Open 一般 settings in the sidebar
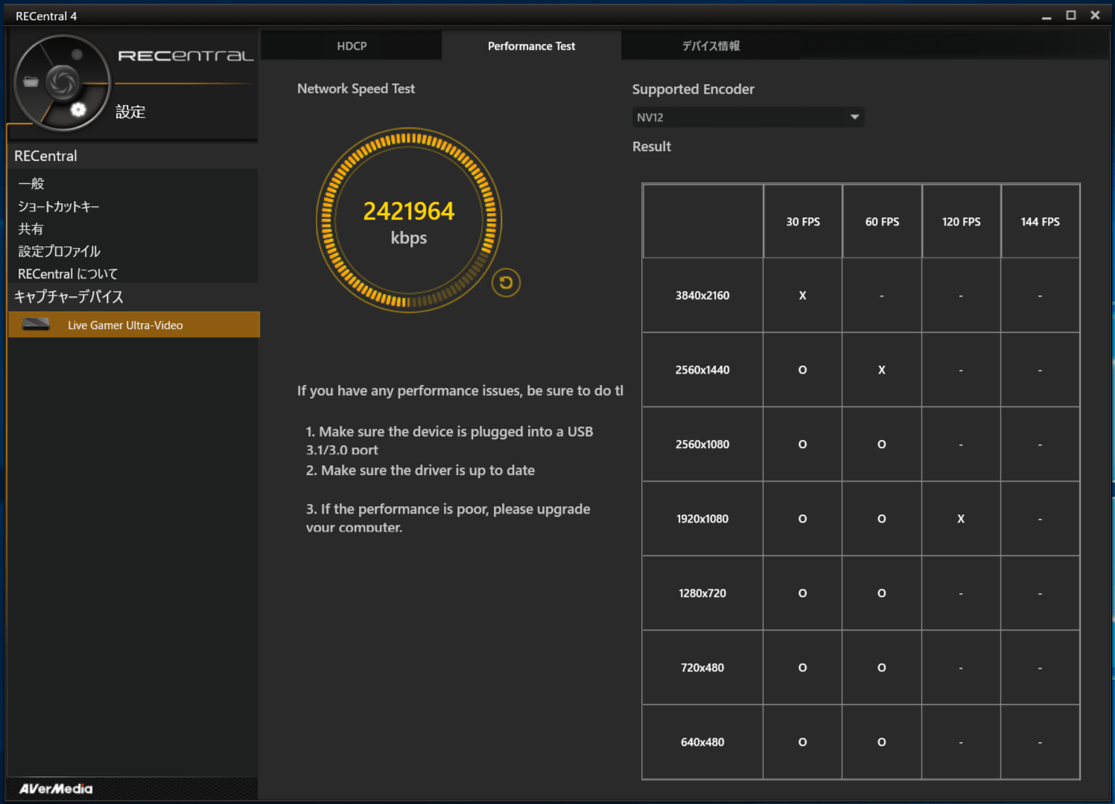 (x=31, y=183)
